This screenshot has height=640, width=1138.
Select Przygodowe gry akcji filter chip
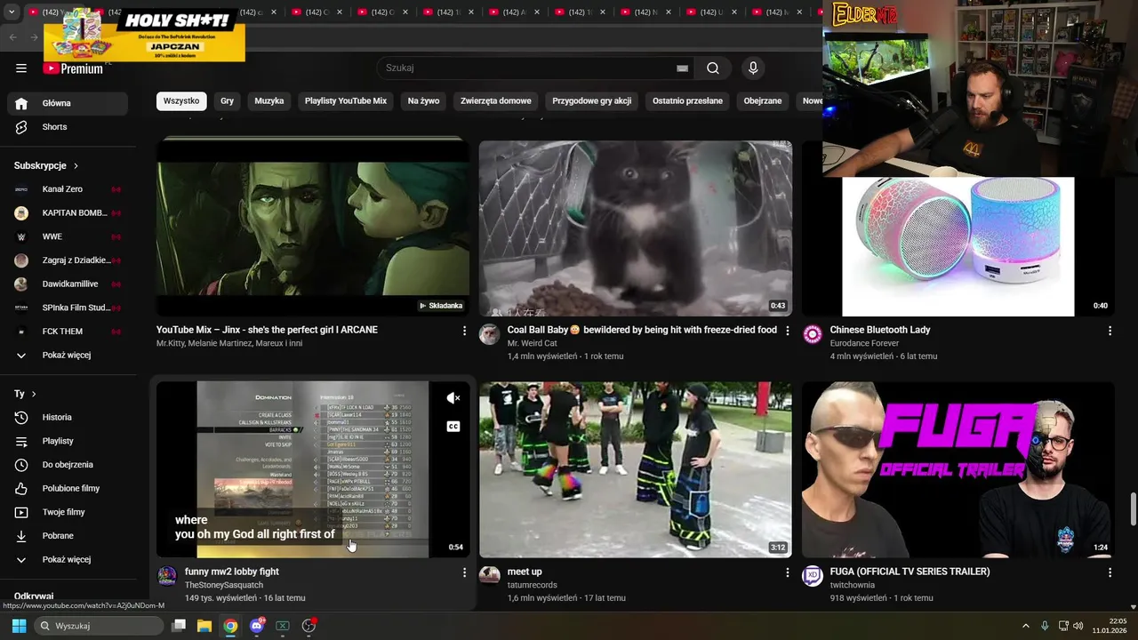pyautogui.click(x=592, y=101)
